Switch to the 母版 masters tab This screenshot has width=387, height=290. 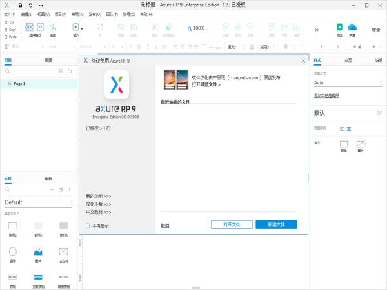click(48, 179)
